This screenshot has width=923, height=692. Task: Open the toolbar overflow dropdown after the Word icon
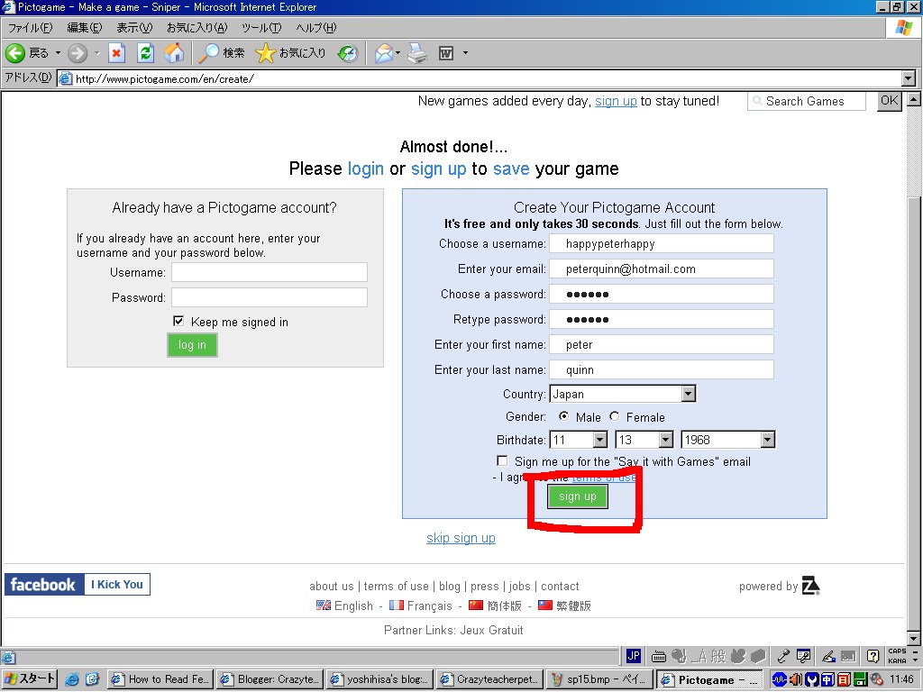[465, 53]
